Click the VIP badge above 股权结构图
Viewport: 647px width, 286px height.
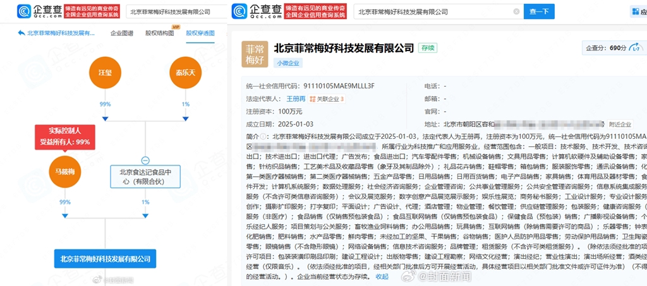pyautogui.click(x=176, y=27)
